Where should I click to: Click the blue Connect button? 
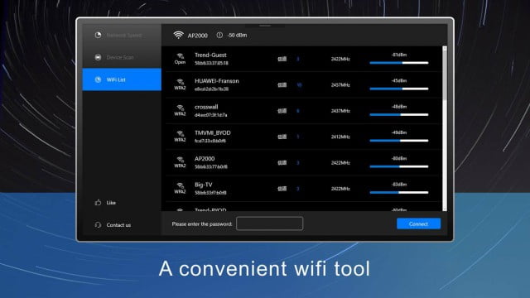click(418, 223)
